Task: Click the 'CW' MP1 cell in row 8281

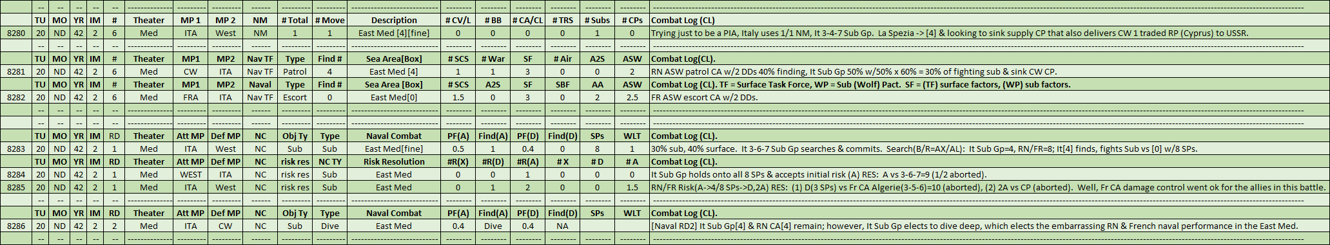Action: tap(191, 71)
